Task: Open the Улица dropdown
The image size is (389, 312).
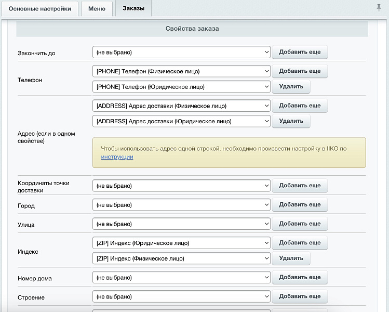Action: pos(181,224)
